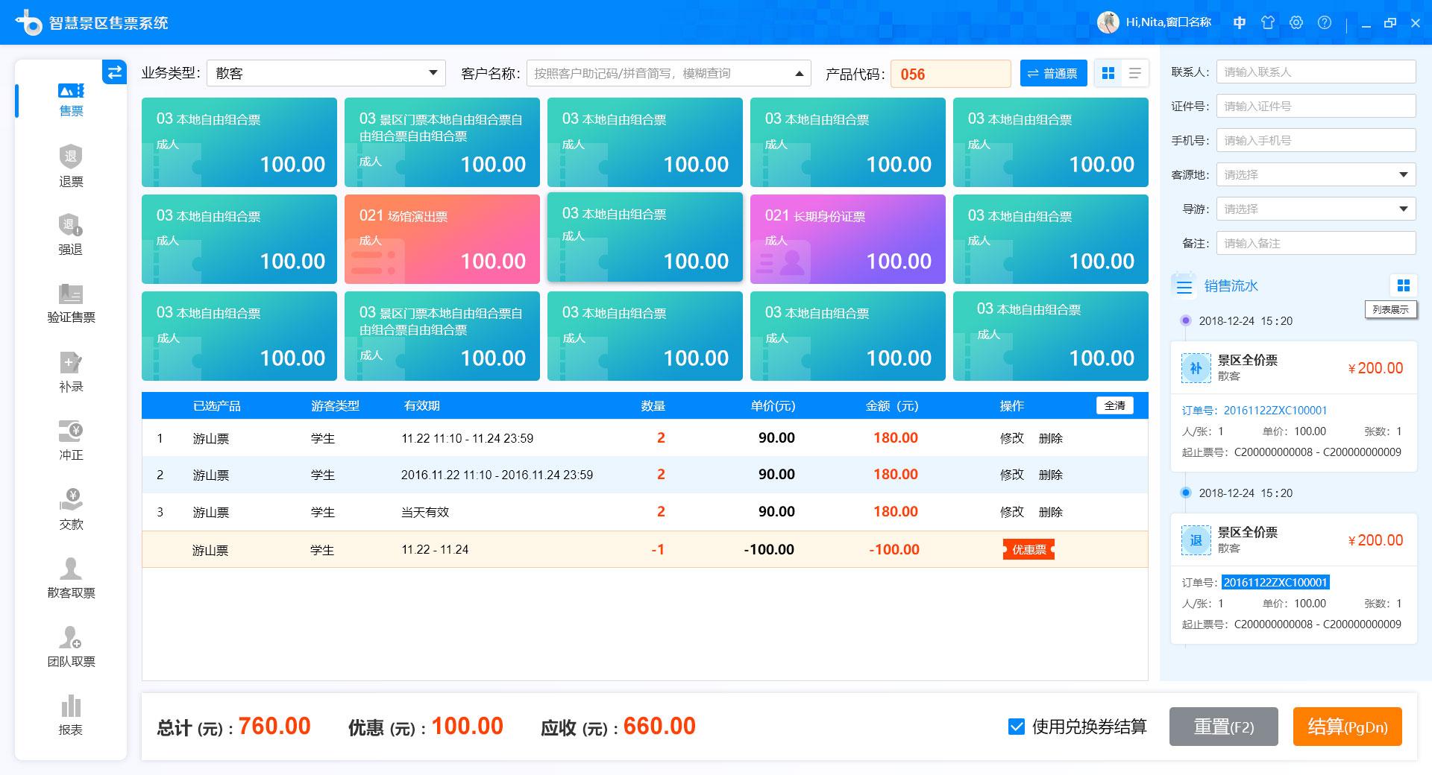Open the 团队取票 group pickup icon
Image resolution: width=1432 pixels, height=775 pixels.
click(71, 638)
